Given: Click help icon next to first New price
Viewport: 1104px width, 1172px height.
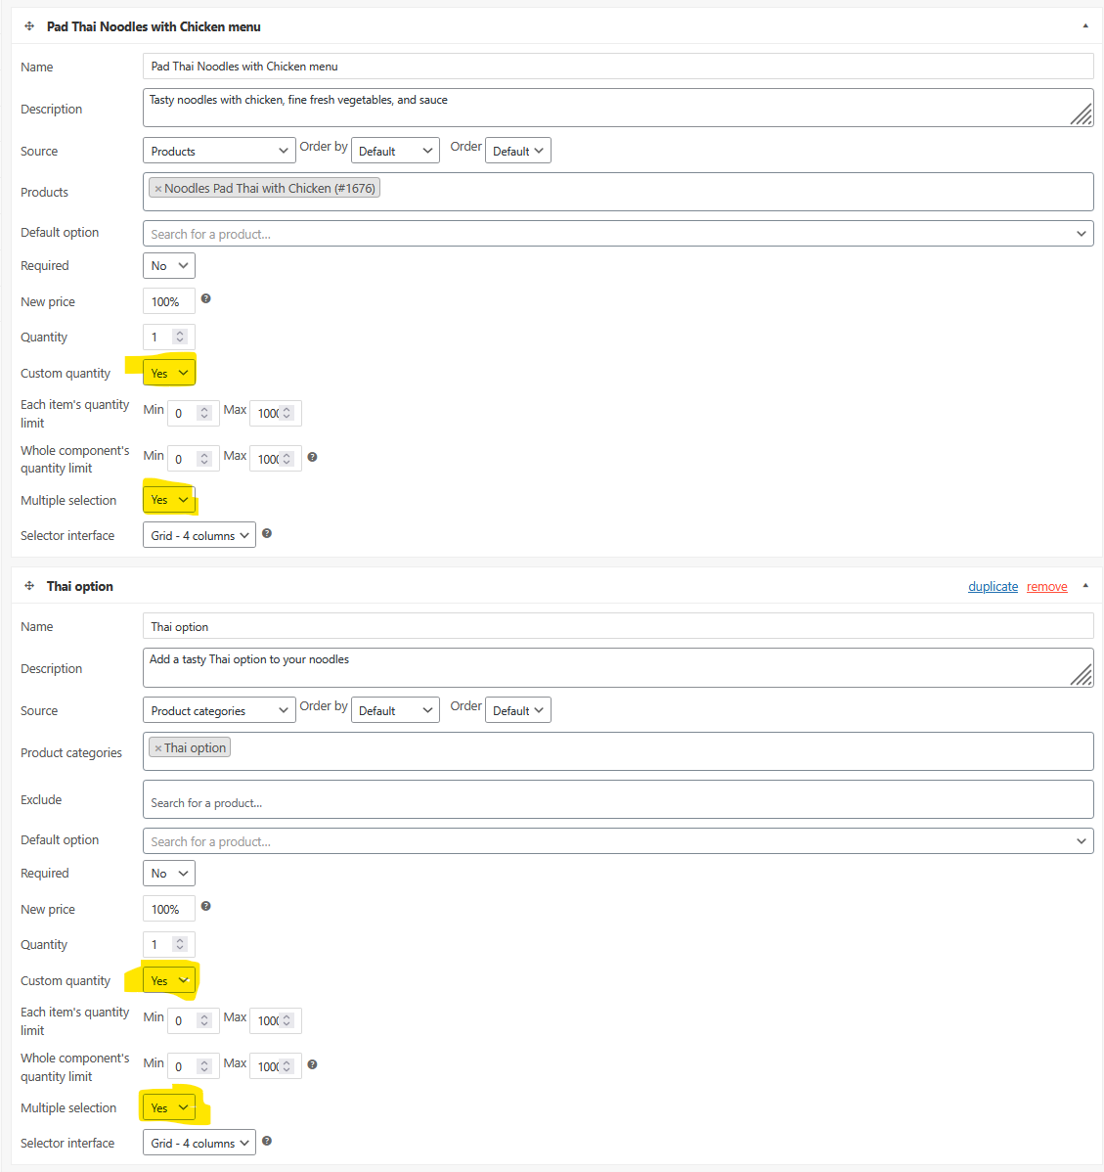Looking at the screenshot, I should click(205, 299).
